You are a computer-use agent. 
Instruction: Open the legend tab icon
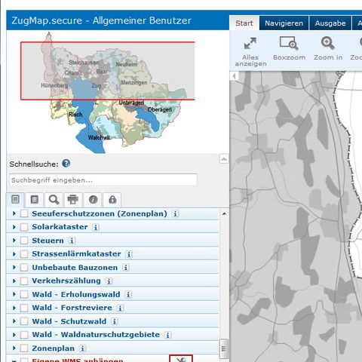pos(35,200)
